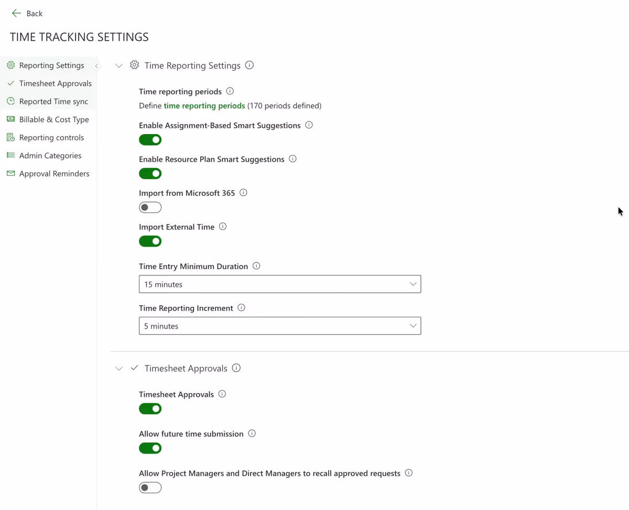629x510 pixels.
Task: Show info for Import External Time
Action: 223,227
